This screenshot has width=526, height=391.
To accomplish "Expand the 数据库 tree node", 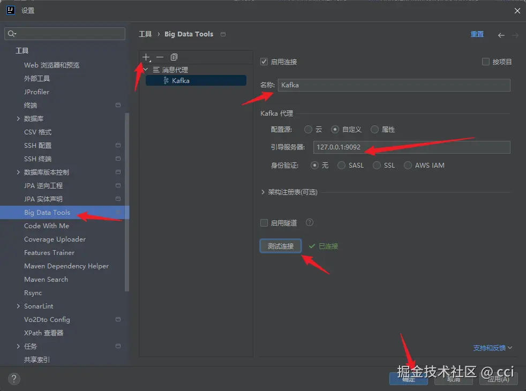I will coord(18,118).
